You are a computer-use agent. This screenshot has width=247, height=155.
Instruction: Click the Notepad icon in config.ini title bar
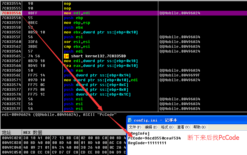tap(130, 120)
